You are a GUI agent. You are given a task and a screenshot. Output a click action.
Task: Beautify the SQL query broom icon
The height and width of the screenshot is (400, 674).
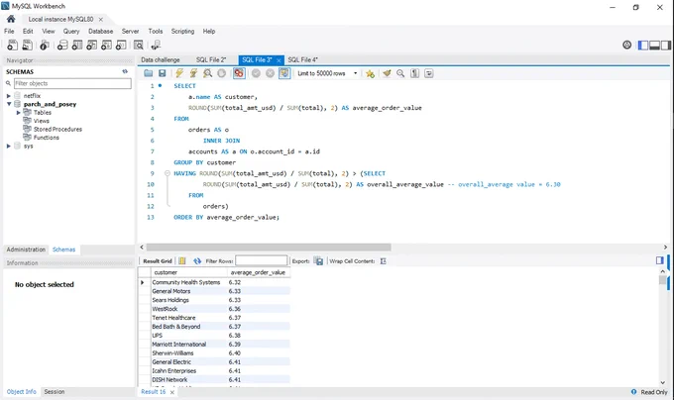tap(387, 73)
